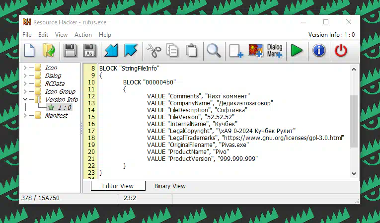Open the Action menu
This screenshot has width=380, height=223.
pyautogui.click(x=83, y=35)
